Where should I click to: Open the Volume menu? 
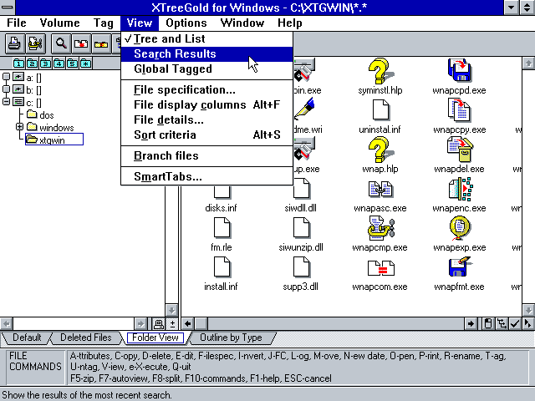tap(59, 23)
